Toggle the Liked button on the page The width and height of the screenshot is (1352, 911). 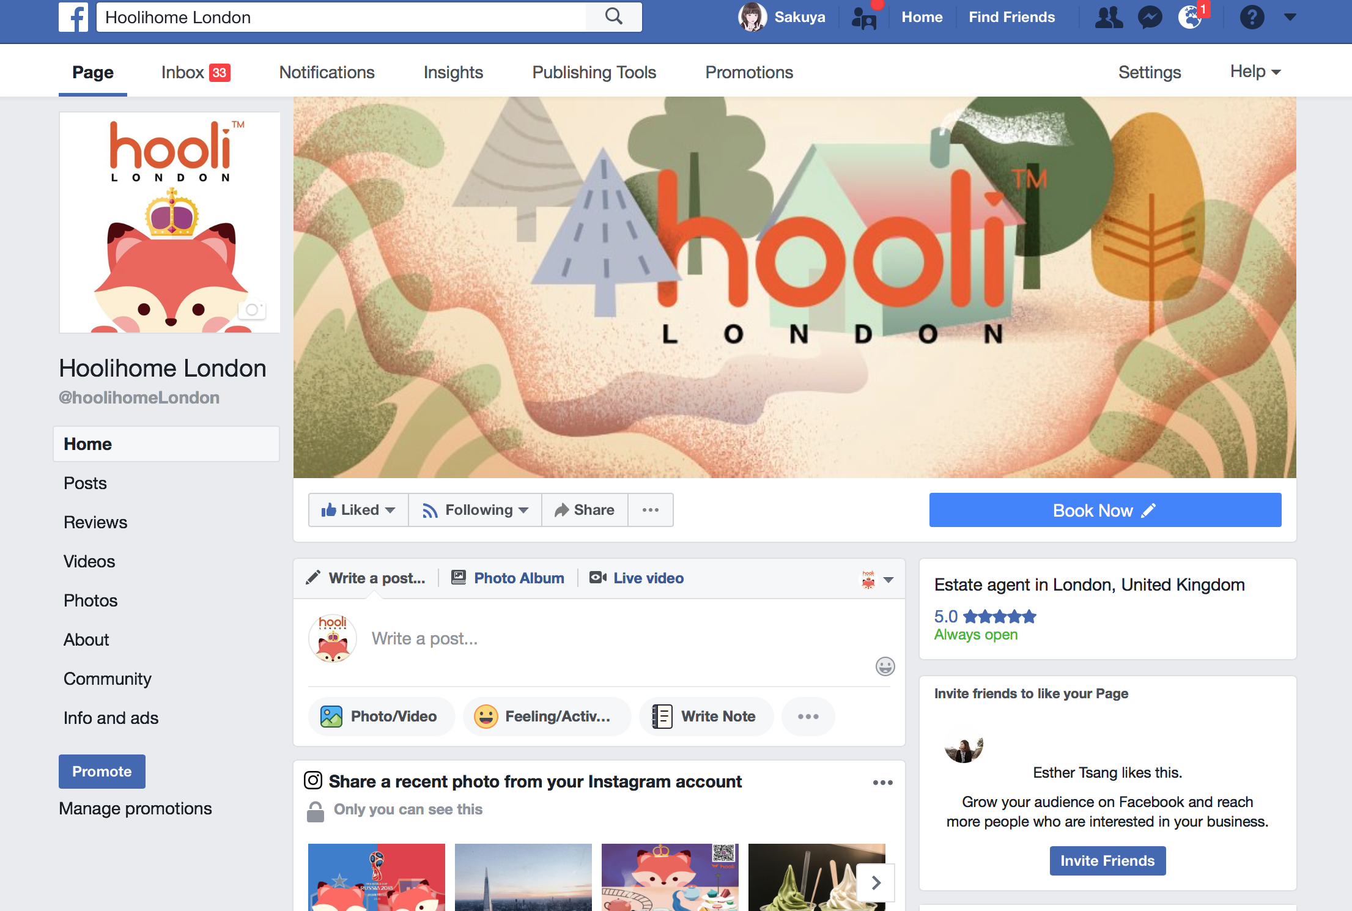click(x=358, y=510)
